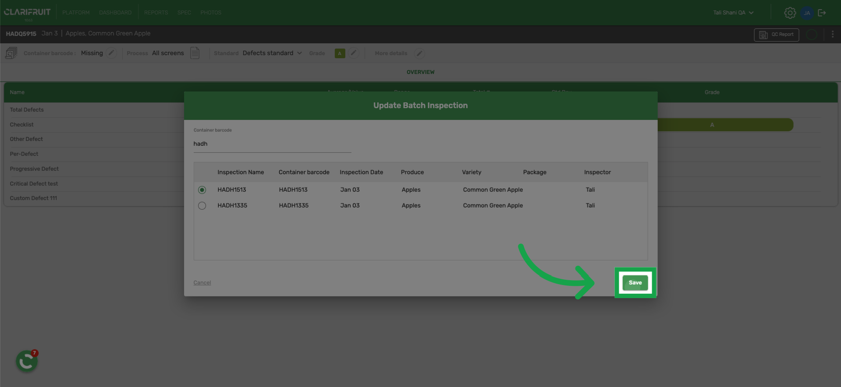The width and height of the screenshot is (841, 387).
Task: Save the batch inspection update
Action: coord(635,283)
